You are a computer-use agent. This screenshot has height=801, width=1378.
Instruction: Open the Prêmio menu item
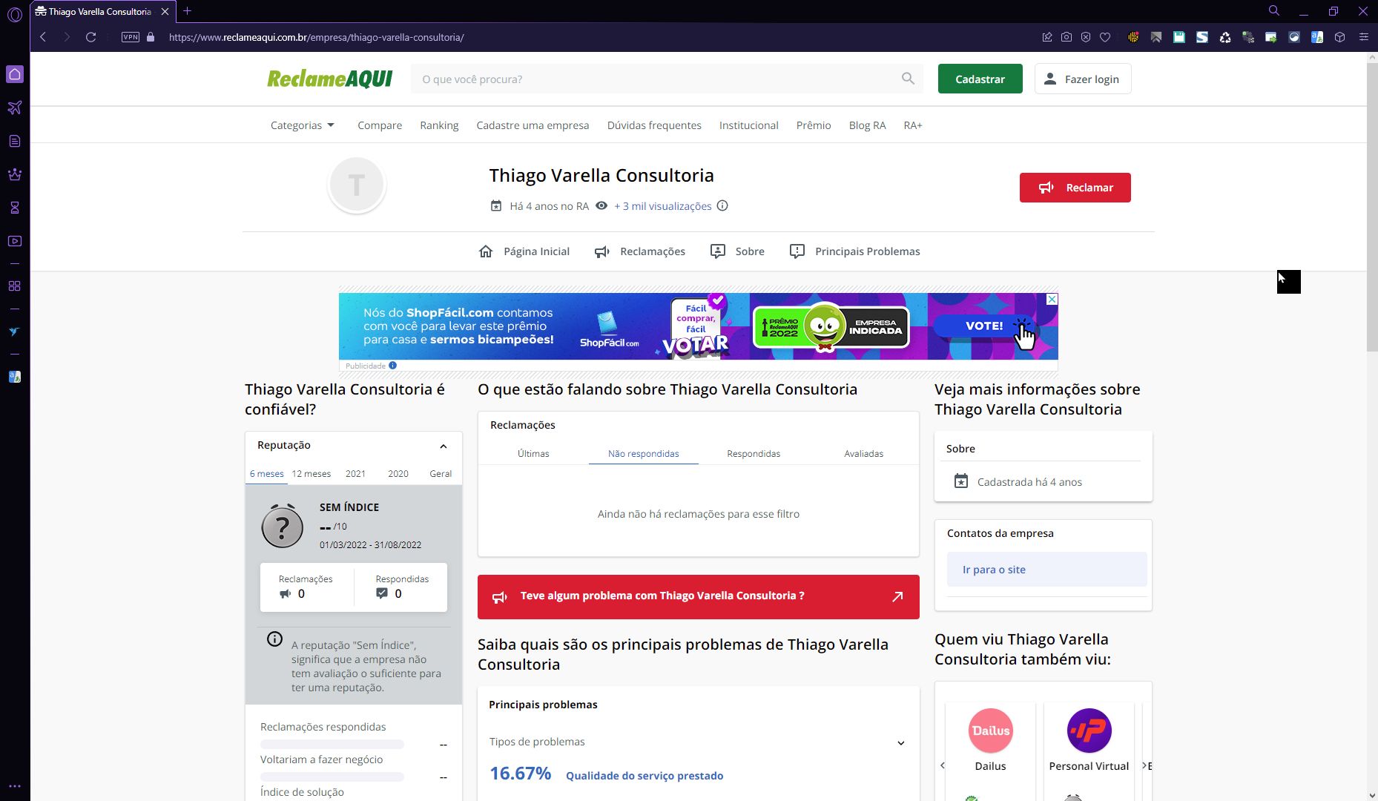[814, 125]
